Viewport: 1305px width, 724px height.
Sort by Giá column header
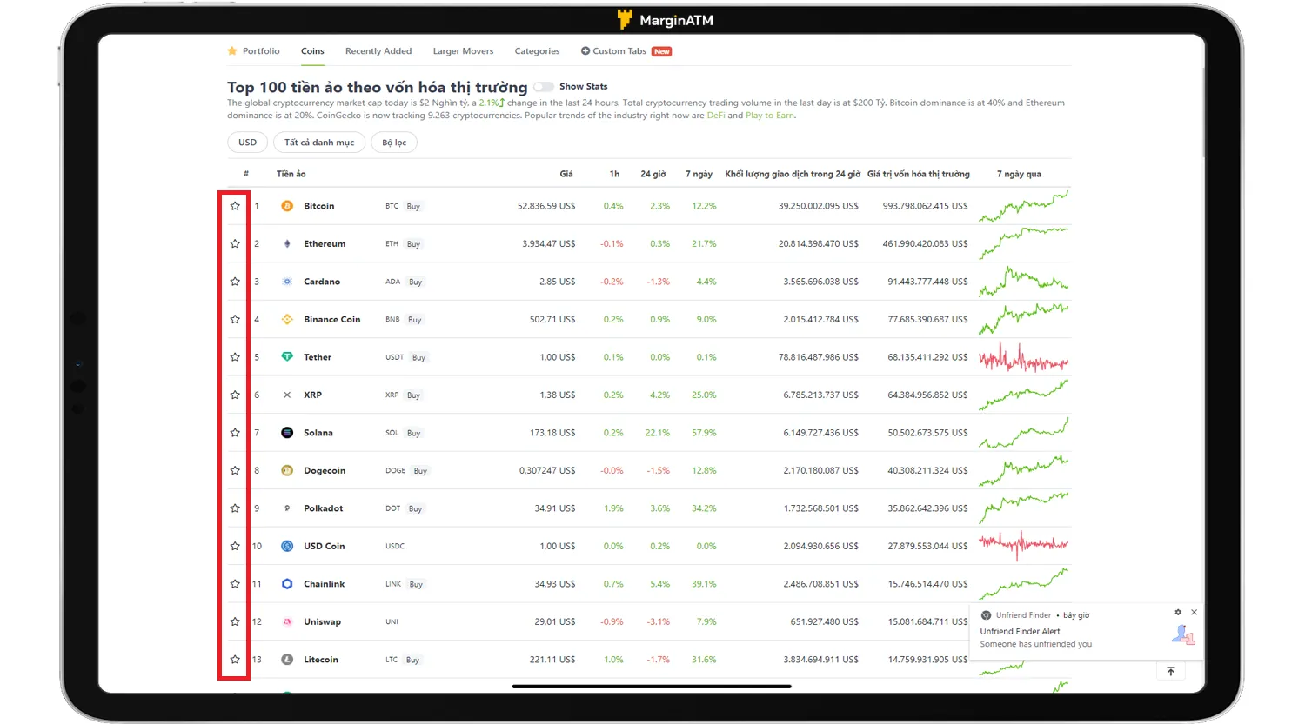pyautogui.click(x=566, y=174)
